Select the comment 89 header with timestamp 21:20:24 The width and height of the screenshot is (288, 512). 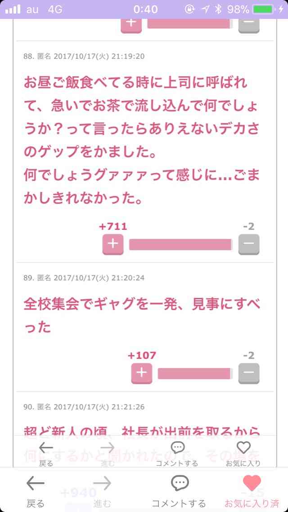84,278
